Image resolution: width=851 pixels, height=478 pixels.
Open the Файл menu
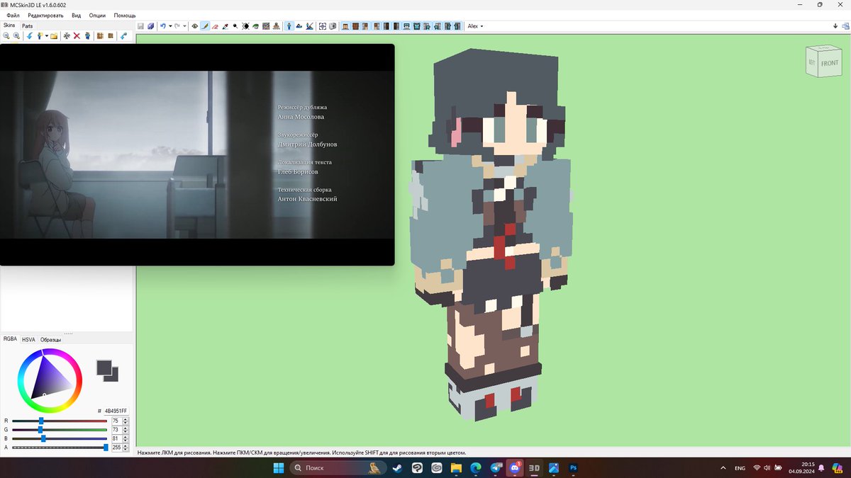tap(13, 15)
